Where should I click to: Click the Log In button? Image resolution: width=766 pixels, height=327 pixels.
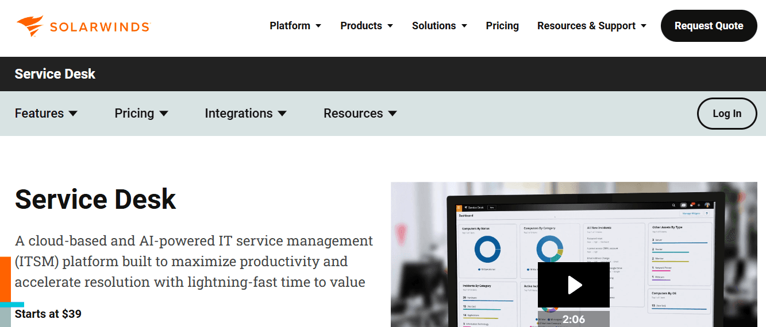[x=727, y=114]
